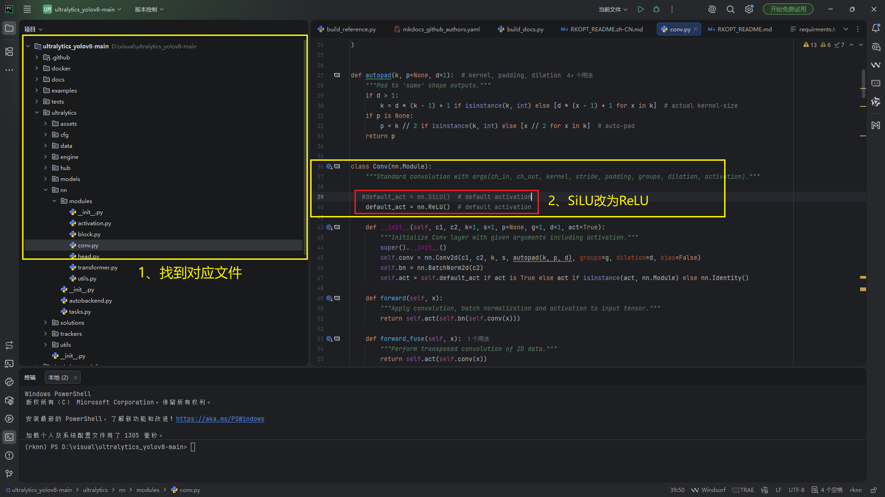Open the Structure tool window icon

click(9, 52)
